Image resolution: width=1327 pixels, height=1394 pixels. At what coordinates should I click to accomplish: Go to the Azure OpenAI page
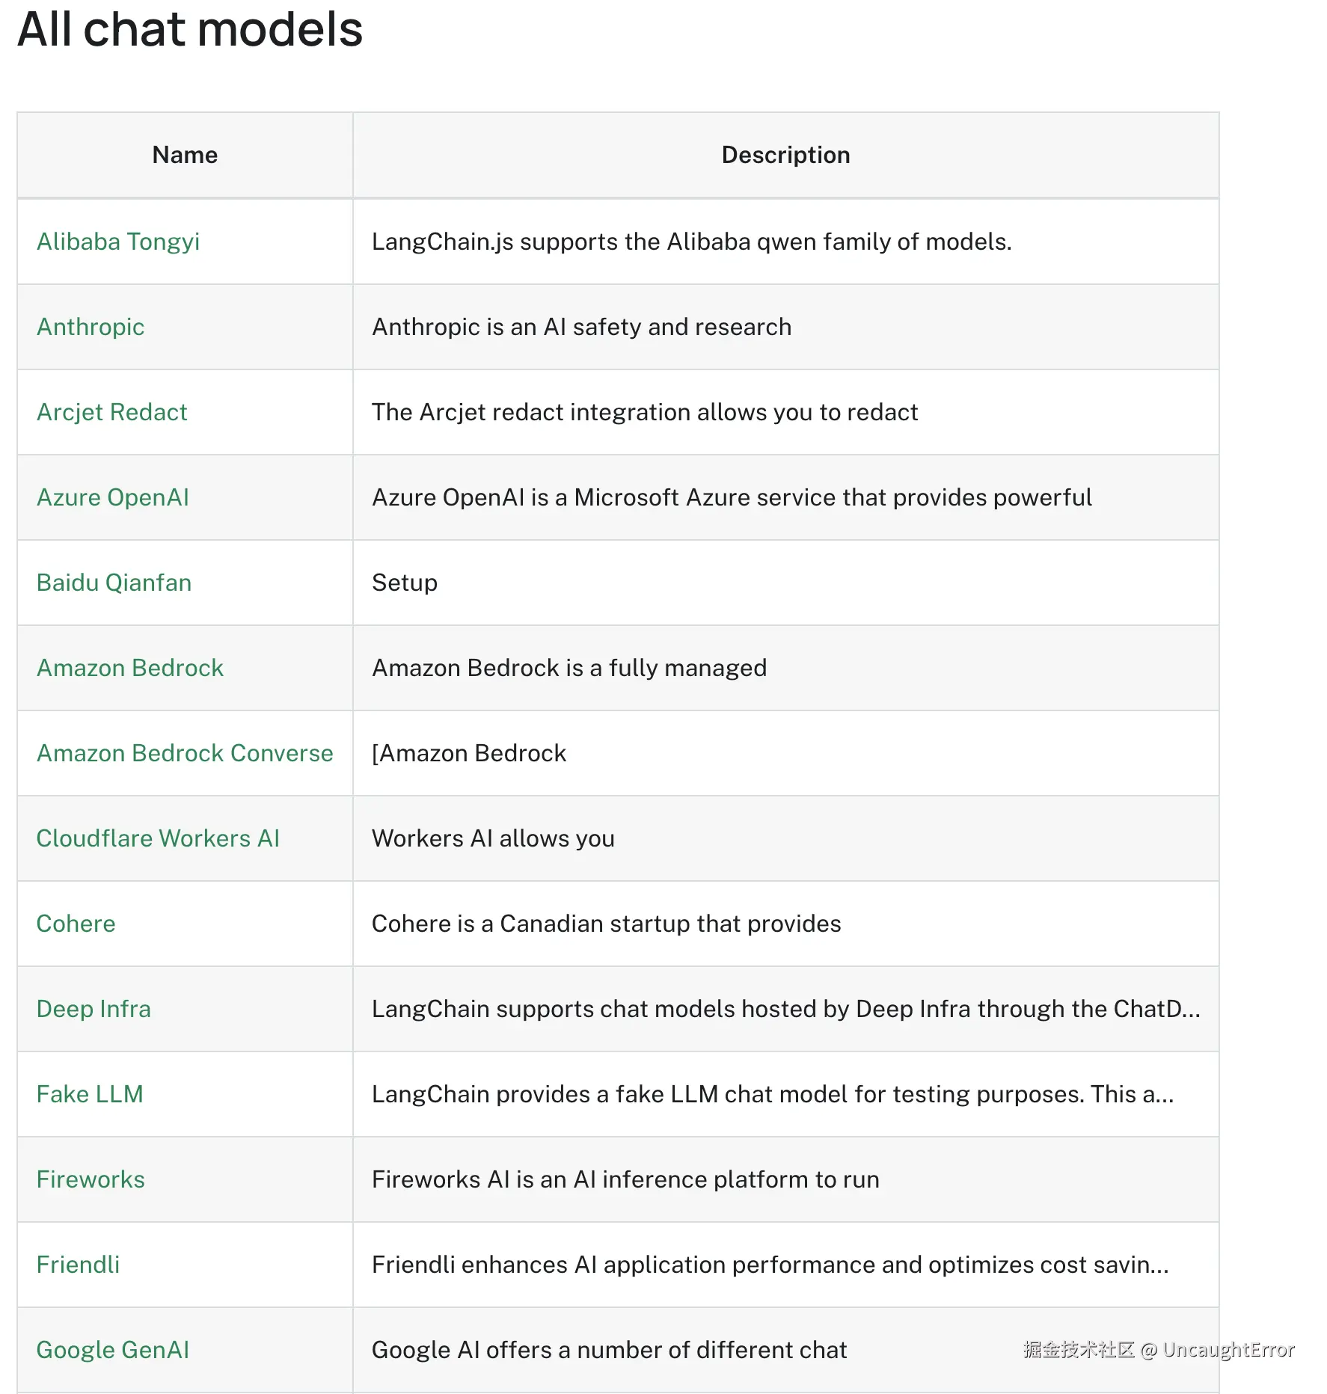click(x=113, y=497)
